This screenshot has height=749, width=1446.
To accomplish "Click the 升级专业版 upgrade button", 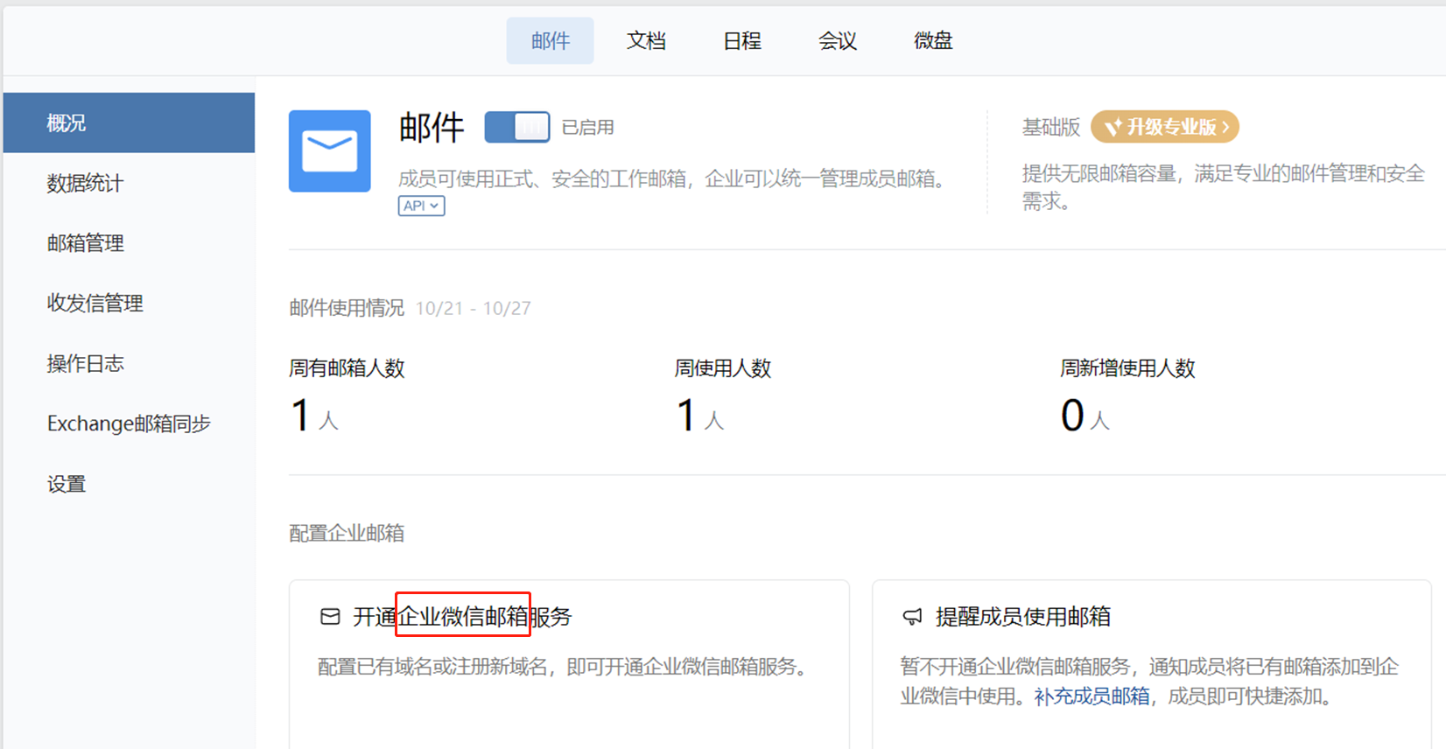I will pos(1164,127).
